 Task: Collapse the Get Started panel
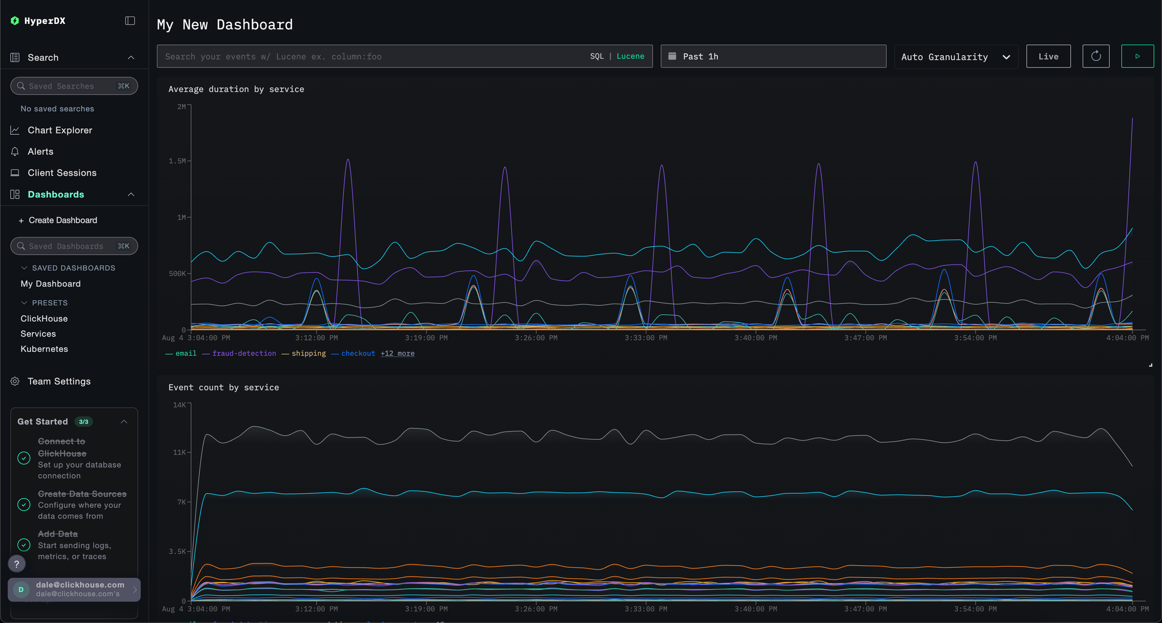[124, 422]
